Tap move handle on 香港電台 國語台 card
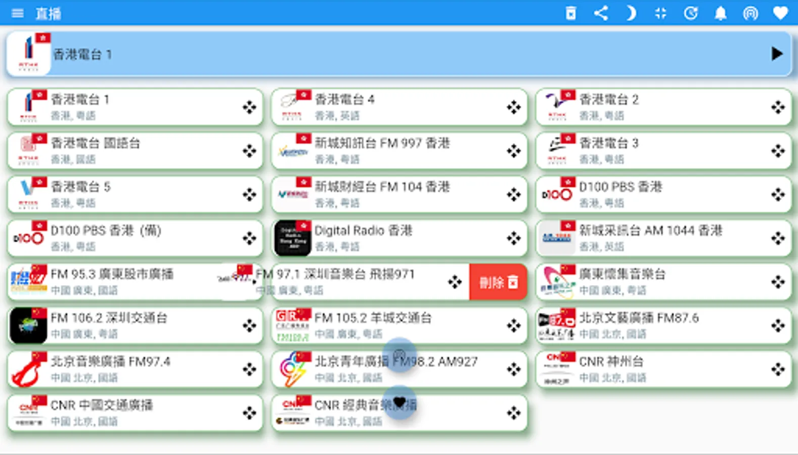Viewport: 798px width, 455px height. (249, 151)
